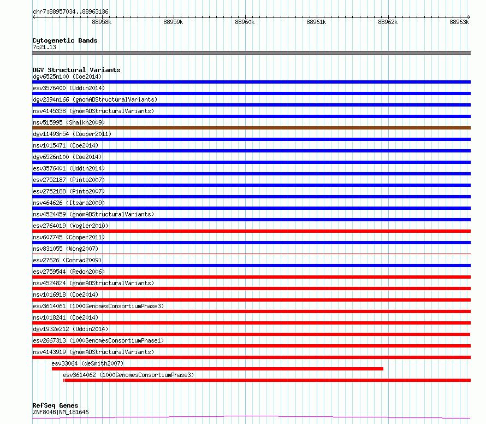
Task: Click the blue bar under dgv6525n100 (Coe2014)
Action: click(x=251, y=82)
